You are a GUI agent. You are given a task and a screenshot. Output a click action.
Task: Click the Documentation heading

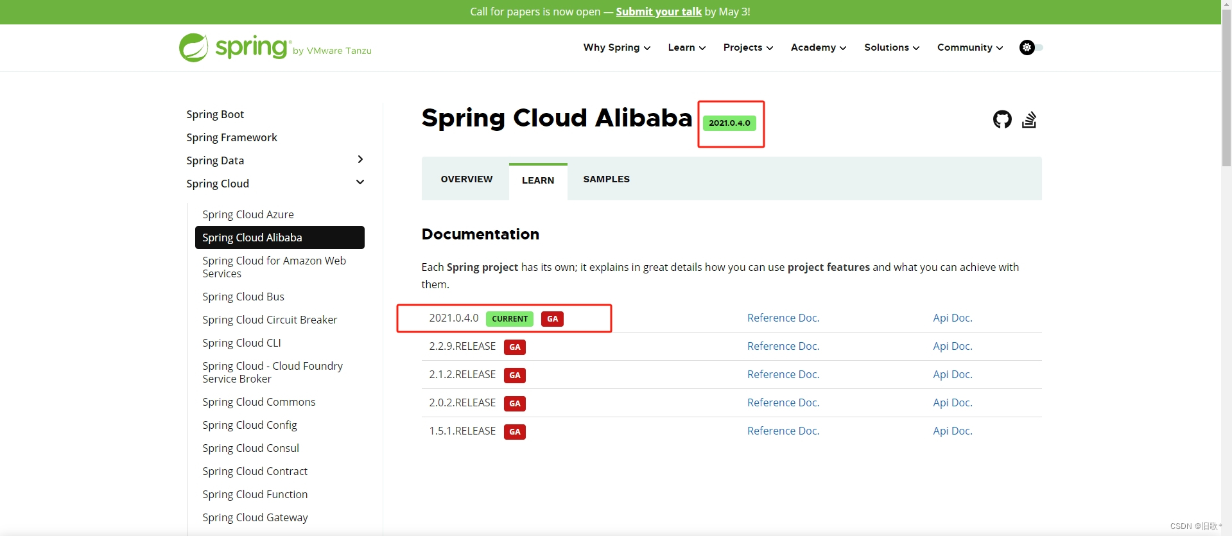480,234
